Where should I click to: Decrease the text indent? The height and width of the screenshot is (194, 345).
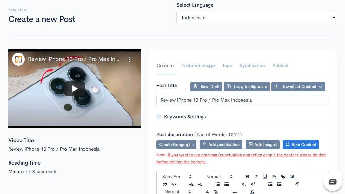[270, 184]
